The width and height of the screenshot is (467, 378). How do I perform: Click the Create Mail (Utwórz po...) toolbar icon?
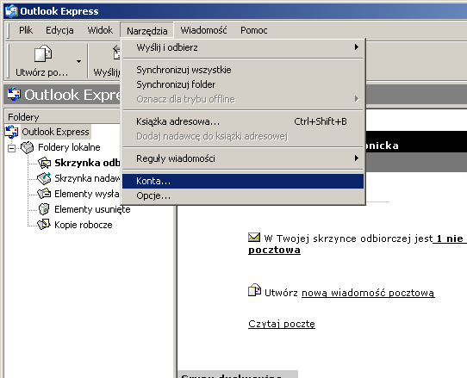pos(43,53)
